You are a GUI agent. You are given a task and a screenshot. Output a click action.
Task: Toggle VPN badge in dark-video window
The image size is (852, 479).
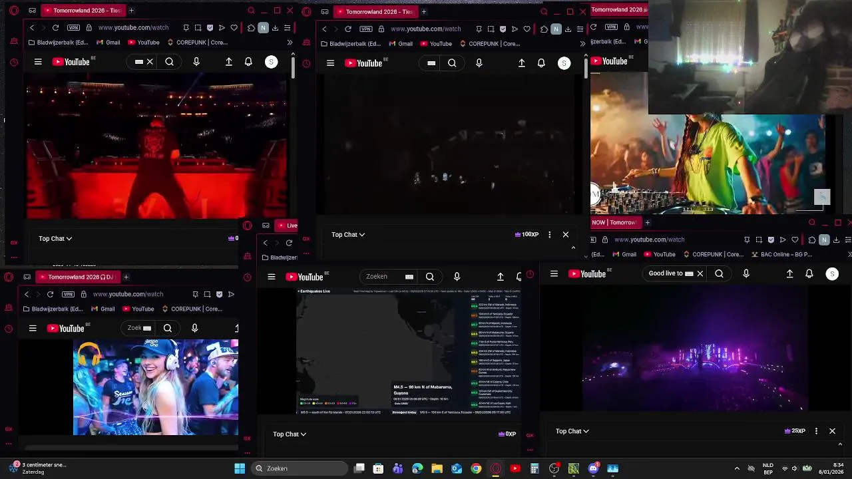coord(365,29)
